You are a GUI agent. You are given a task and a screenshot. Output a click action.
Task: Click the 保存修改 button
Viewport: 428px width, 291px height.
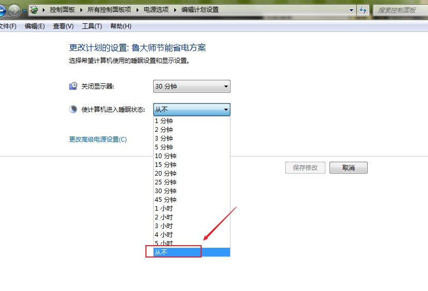coord(305,168)
